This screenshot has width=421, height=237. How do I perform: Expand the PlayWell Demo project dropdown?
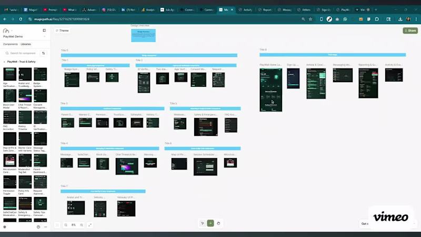(44, 36)
